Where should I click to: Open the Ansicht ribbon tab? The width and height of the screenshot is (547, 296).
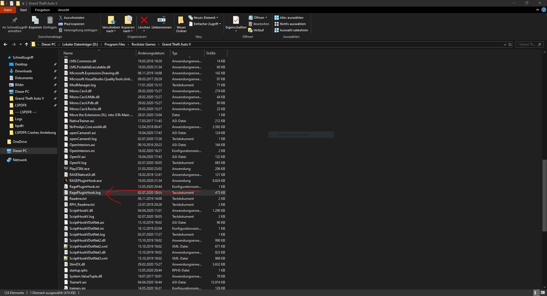(x=63, y=10)
